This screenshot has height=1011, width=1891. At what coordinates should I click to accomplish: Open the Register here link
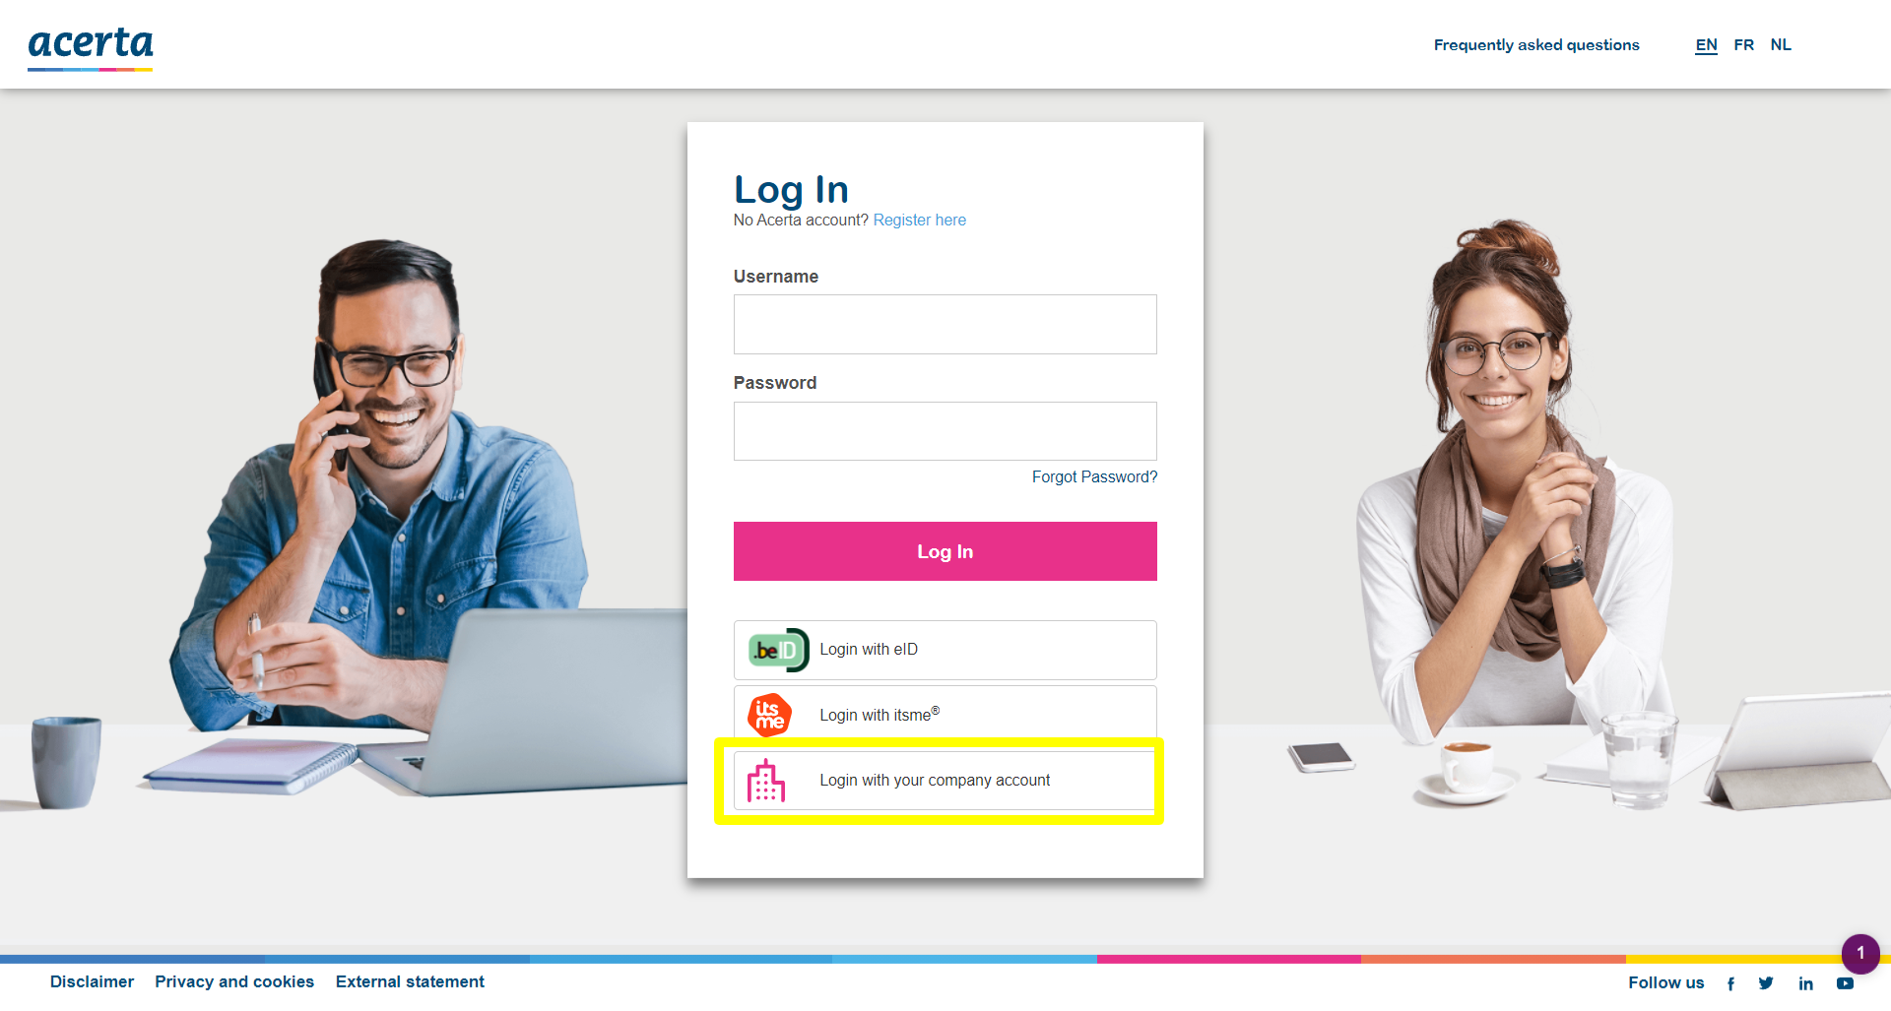coord(920,221)
